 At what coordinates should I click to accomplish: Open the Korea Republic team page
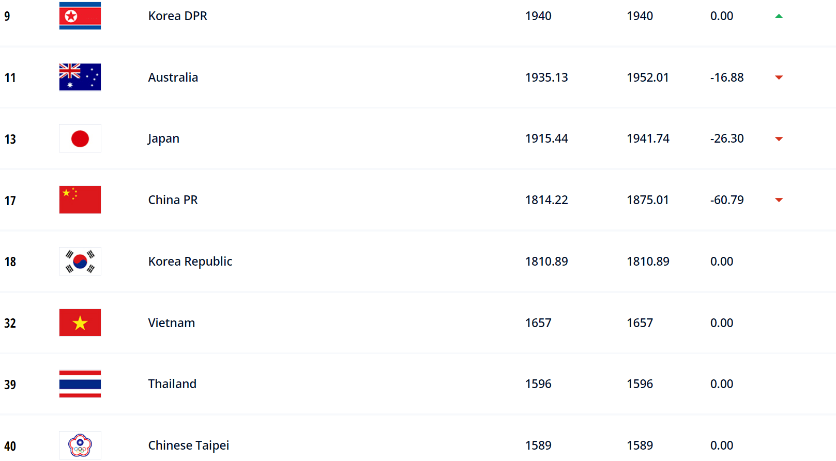190,262
